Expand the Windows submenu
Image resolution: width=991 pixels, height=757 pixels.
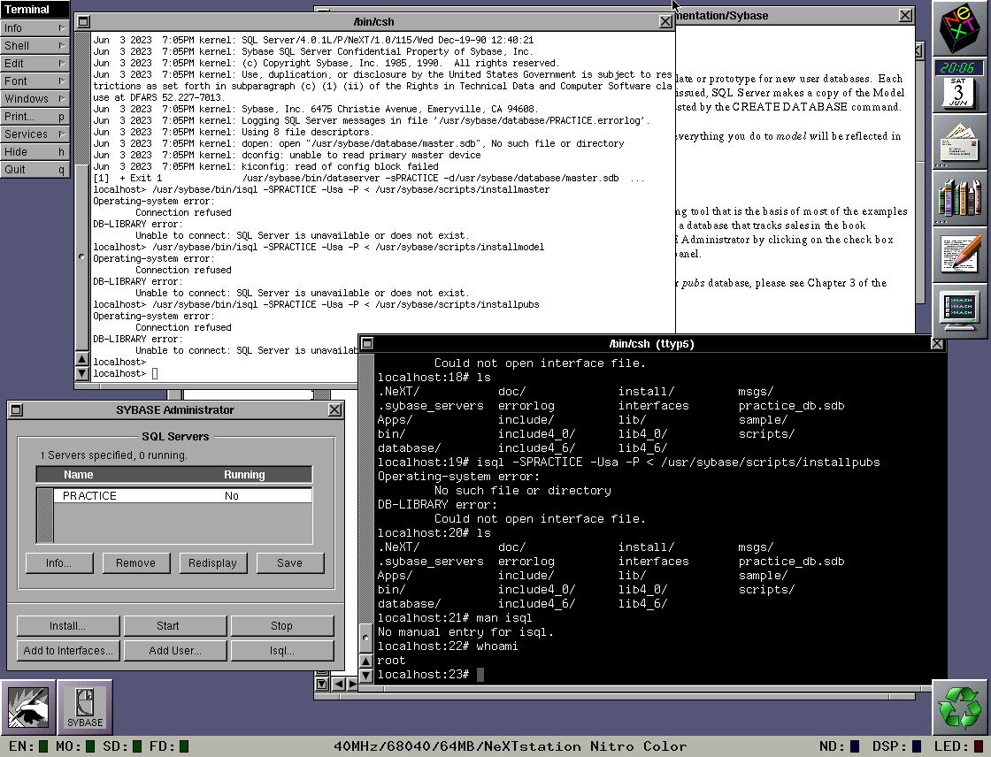[35, 98]
